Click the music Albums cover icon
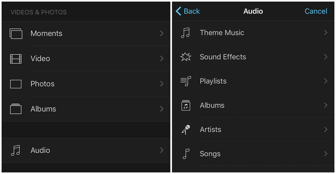 click(x=186, y=105)
